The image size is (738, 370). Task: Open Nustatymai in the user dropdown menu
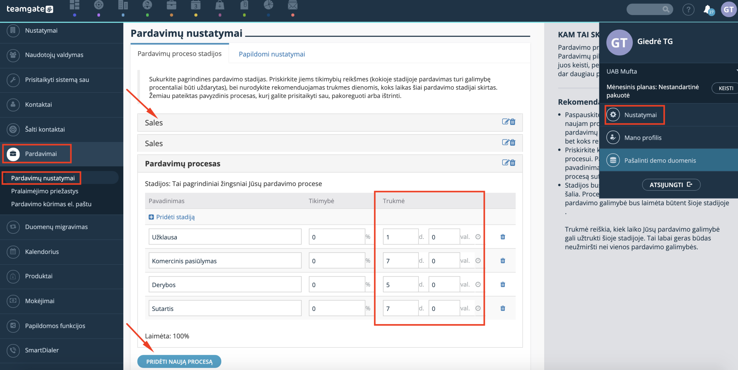(x=641, y=115)
